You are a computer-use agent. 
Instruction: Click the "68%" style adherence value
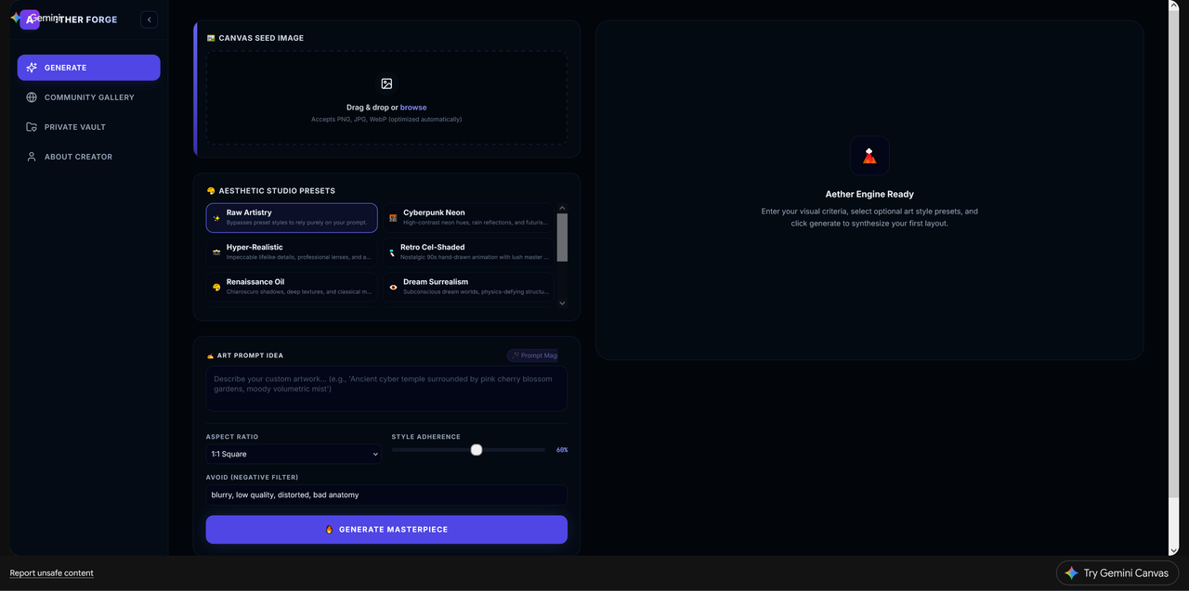tap(562, 450)
